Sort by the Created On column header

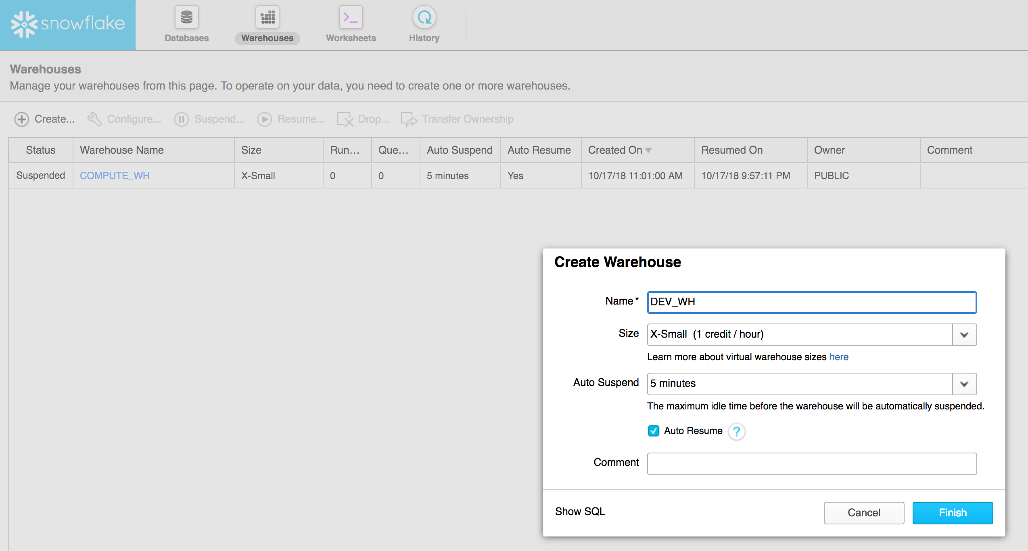(637, 150)
